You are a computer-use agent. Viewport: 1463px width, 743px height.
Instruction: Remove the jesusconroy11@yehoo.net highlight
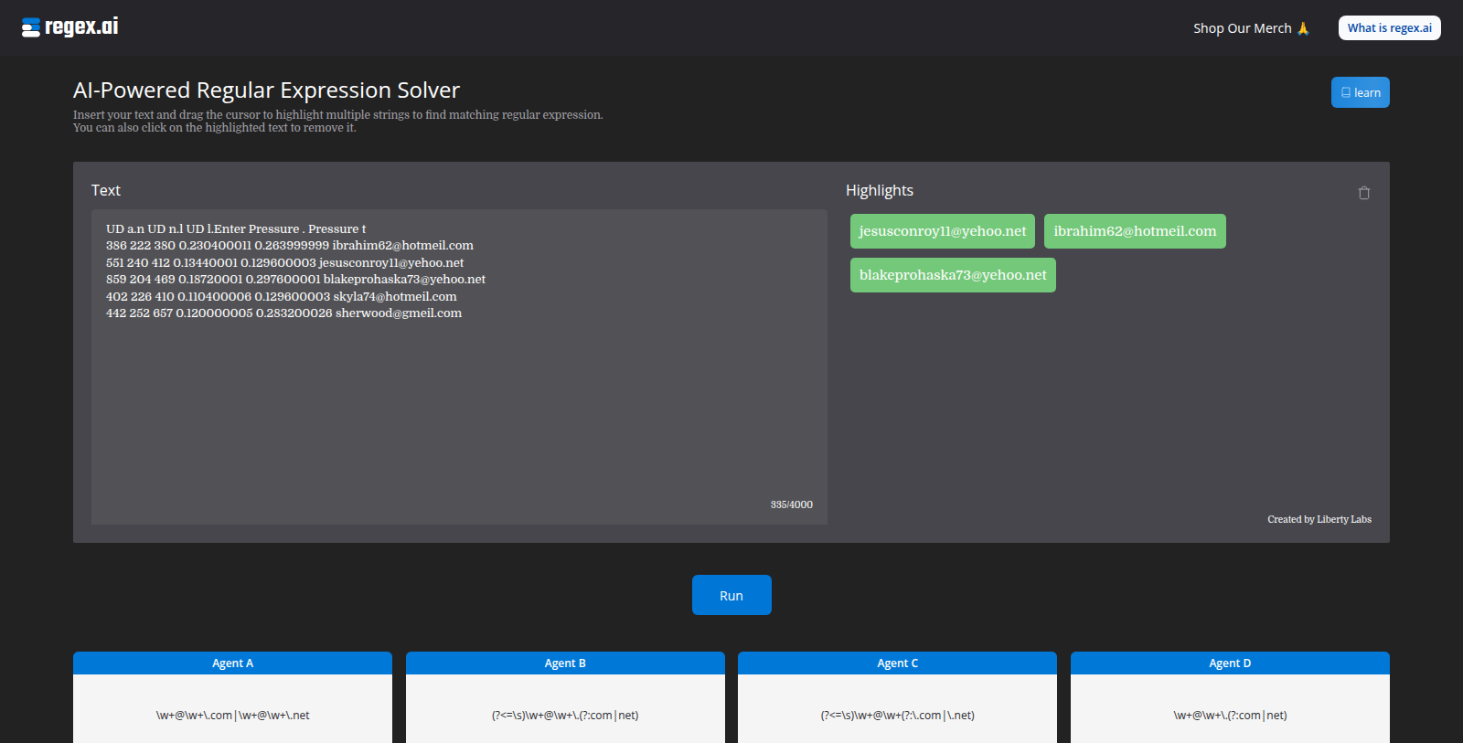click(x=943, y=231)
